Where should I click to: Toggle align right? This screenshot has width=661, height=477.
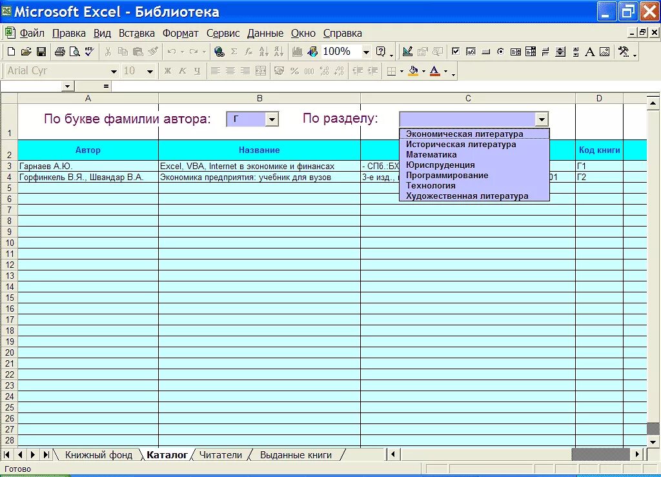(x=245, y=71)
